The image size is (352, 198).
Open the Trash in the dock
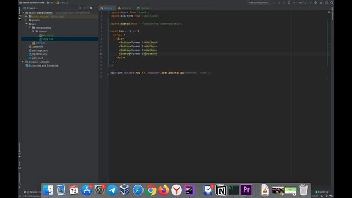coord(304,190)
